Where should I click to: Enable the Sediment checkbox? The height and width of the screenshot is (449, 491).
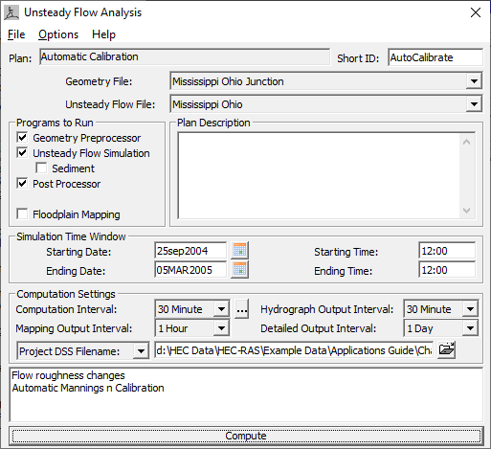pos(41,168)
